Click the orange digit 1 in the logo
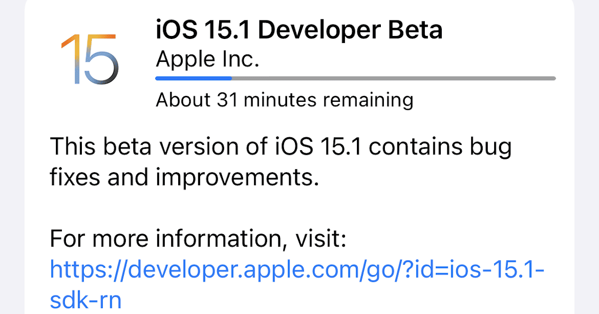599x314 pixels. (x=71, y=59)
